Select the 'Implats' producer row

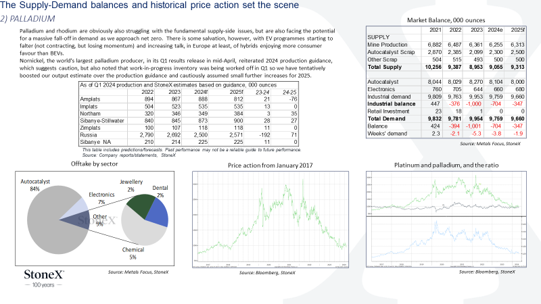point(189,107)
